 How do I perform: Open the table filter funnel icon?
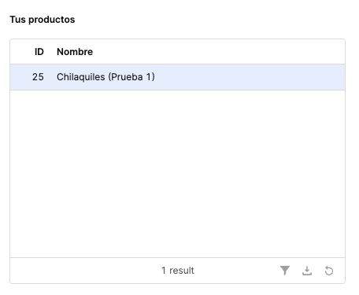pos(285,271)
